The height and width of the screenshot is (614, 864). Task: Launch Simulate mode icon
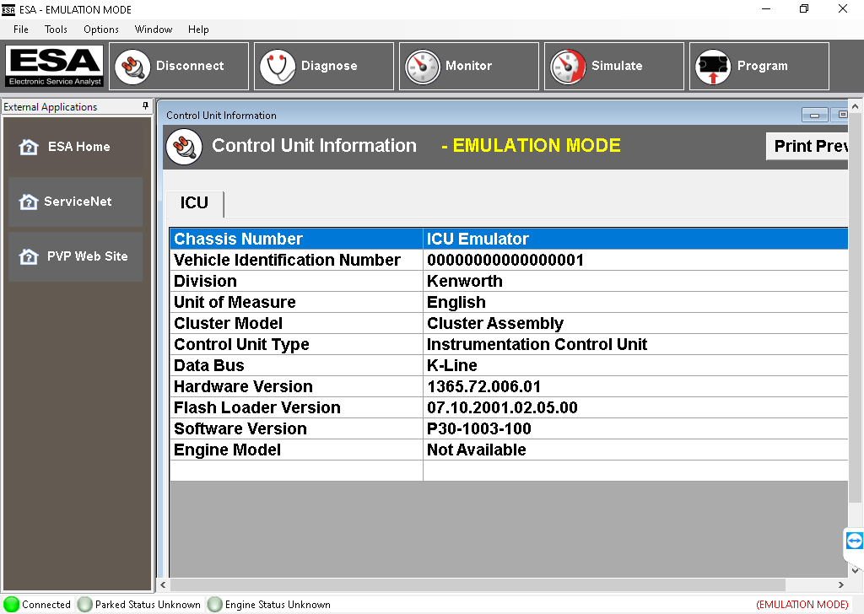[x=566, y=66]
